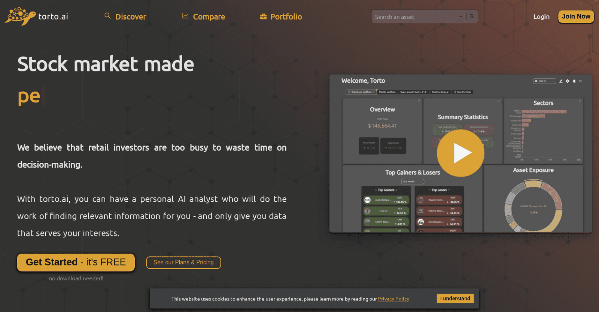
Task: Open the Compare page
Action: 204,16
